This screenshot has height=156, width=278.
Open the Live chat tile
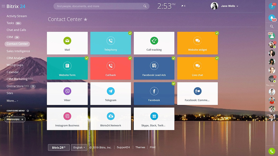(197, 68)
